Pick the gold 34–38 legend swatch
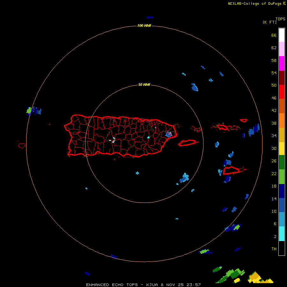Image resolution: width=287 pixels, height=287 pixels. [x=282, y=135]
